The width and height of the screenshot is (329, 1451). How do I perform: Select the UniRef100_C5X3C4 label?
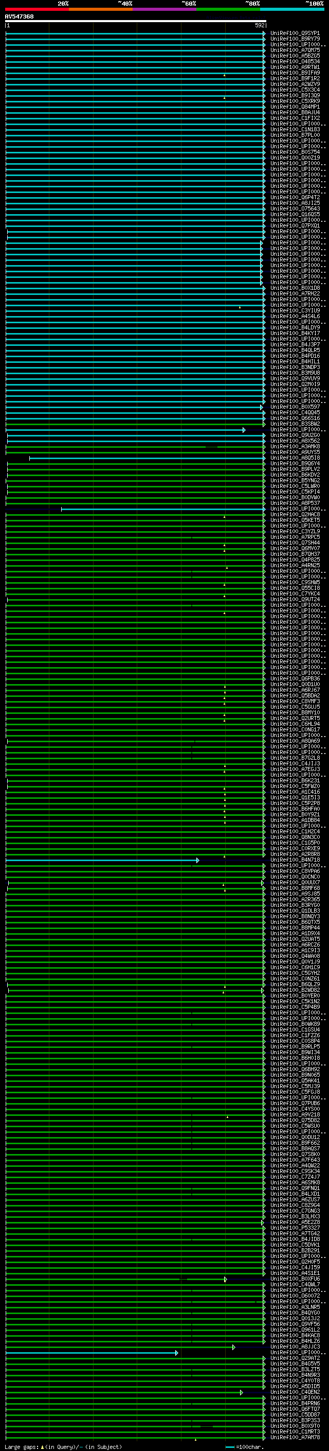(x=295, y=90)
